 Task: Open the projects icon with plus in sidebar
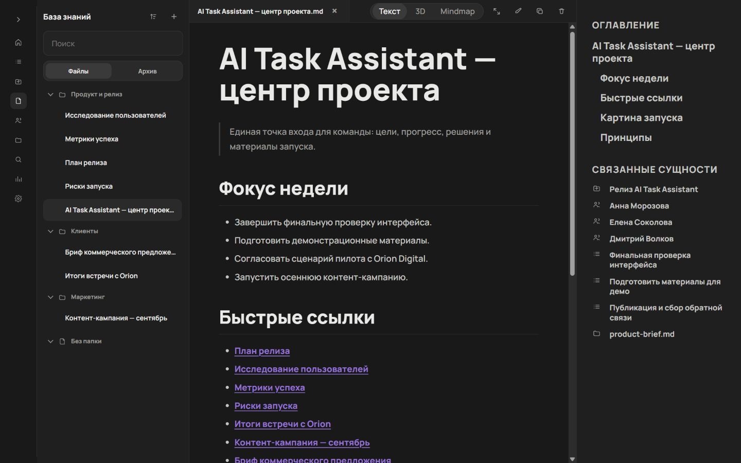click(x=19, y=81)
